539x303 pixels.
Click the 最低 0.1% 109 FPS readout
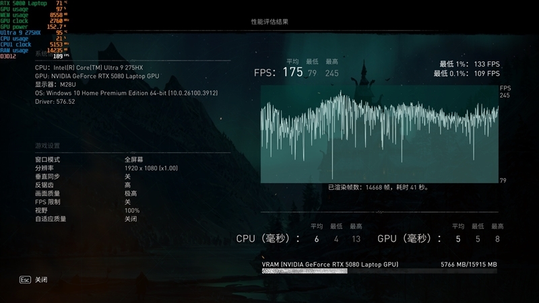pyautogui.click(x=466, y=73)
